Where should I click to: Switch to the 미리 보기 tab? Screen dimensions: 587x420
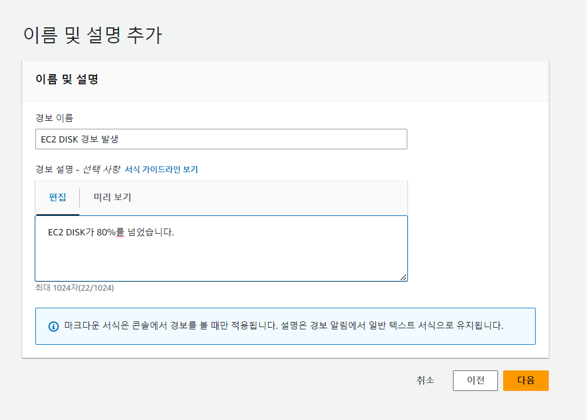coord(112,197)
